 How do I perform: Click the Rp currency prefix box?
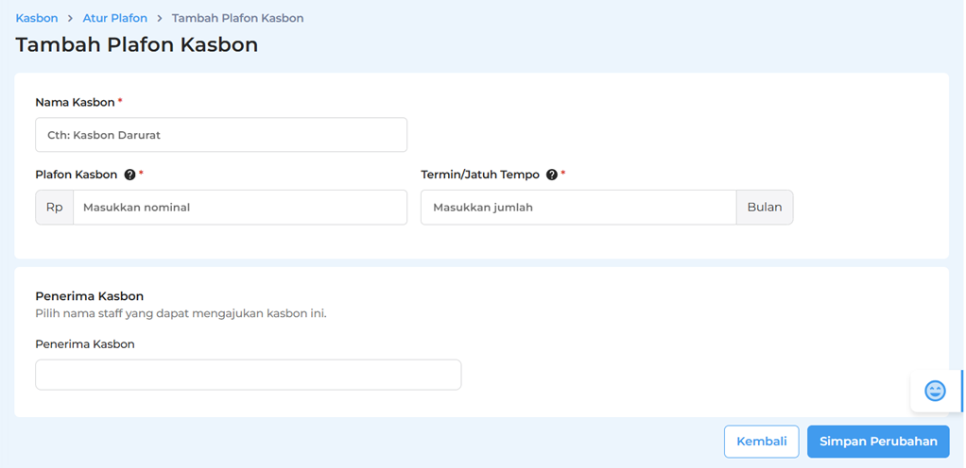[54, 208]
